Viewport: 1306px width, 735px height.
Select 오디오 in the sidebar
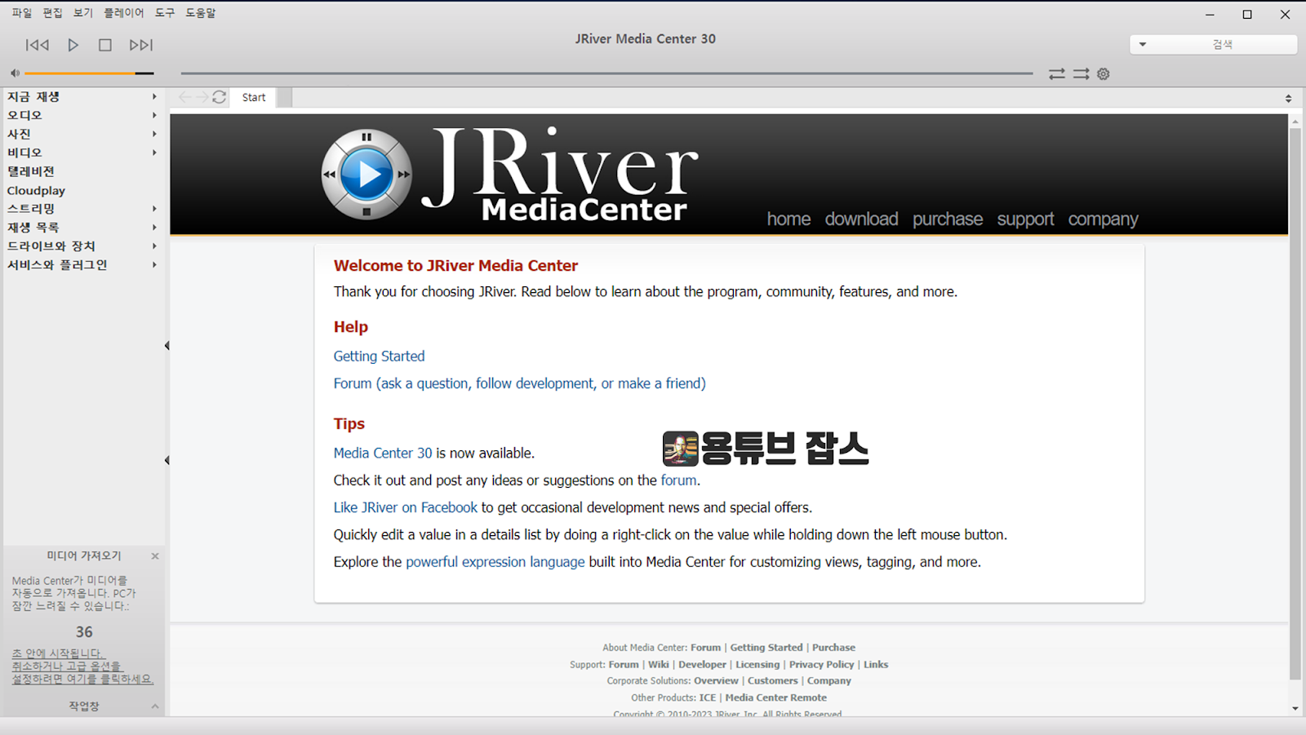pos(24,115)
